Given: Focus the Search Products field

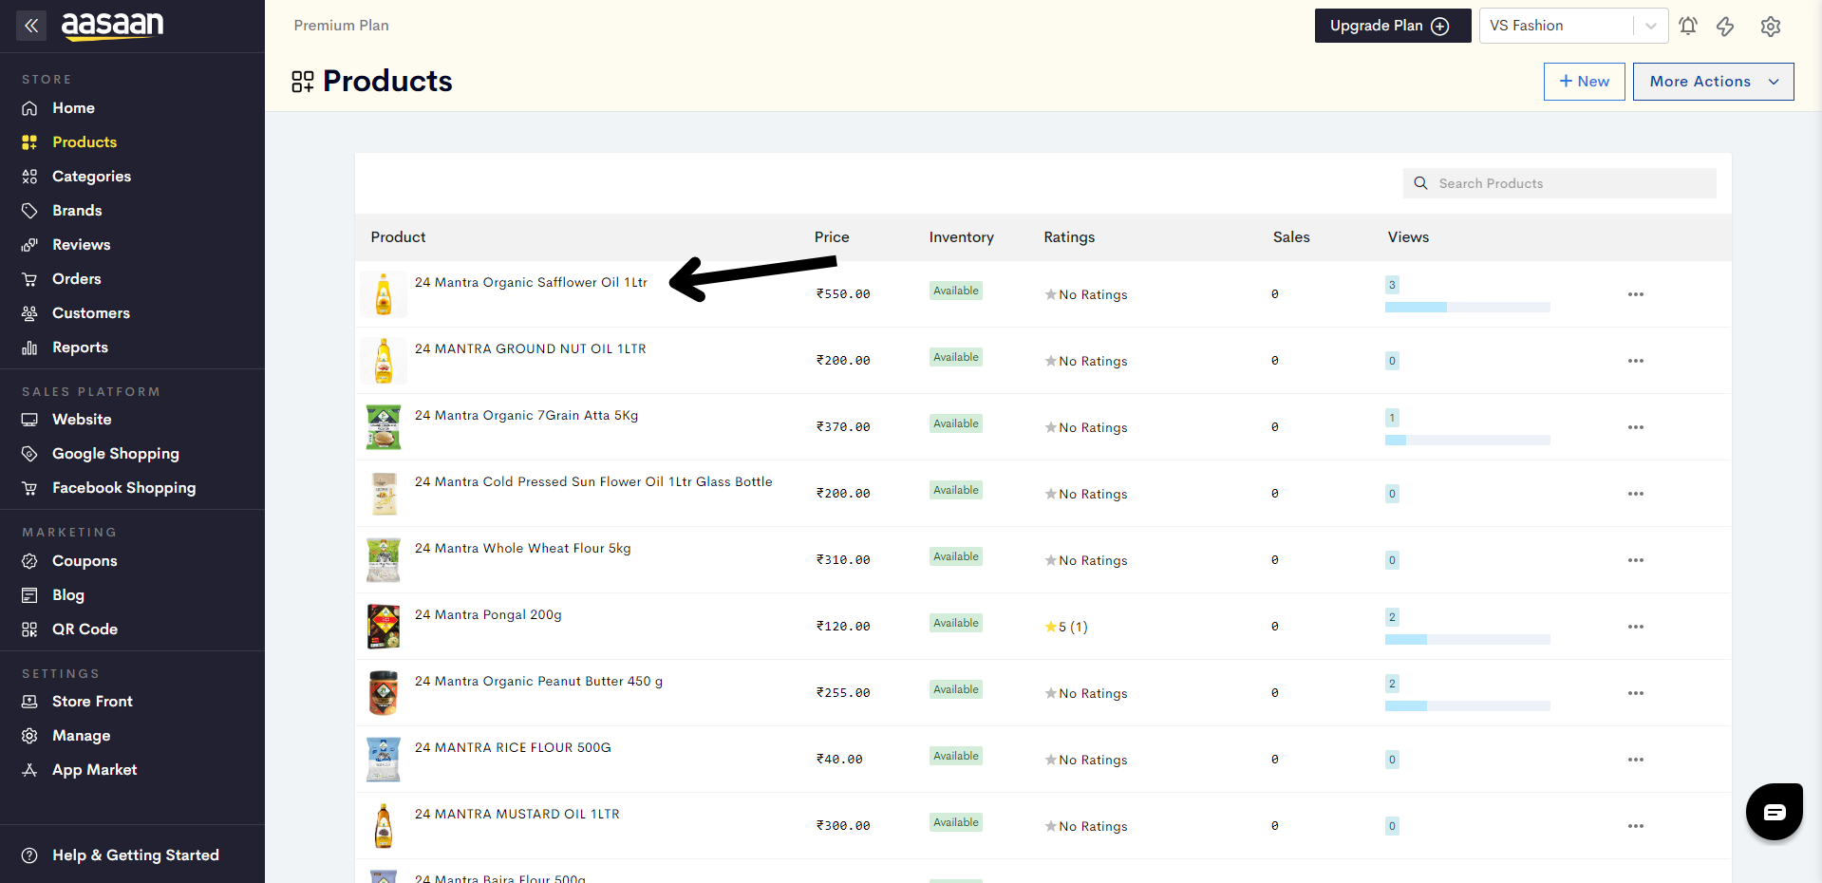Looking at the screenshot, I should point(1559,183).
